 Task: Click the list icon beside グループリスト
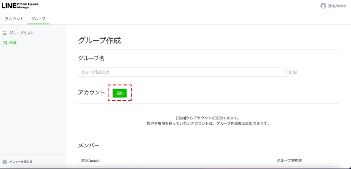[x=4, y=33]
